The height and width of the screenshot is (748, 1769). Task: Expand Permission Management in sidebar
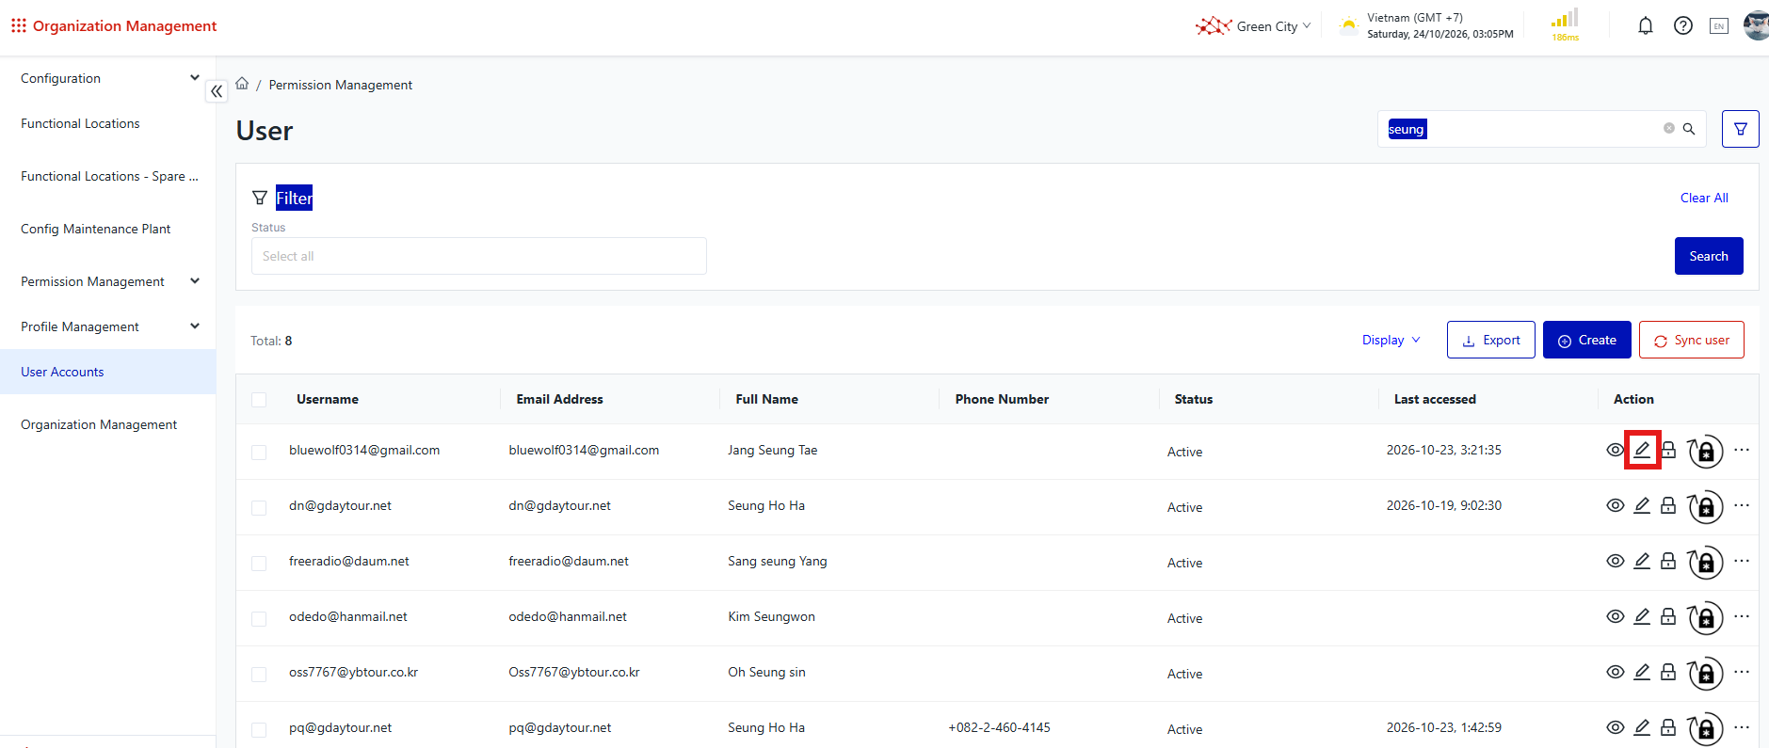pos(108,281)
